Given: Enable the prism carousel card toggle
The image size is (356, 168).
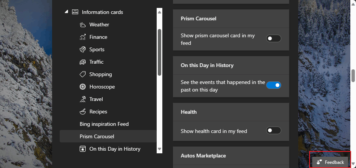Looking at the screenshot, I should click(x=273, y=38).
